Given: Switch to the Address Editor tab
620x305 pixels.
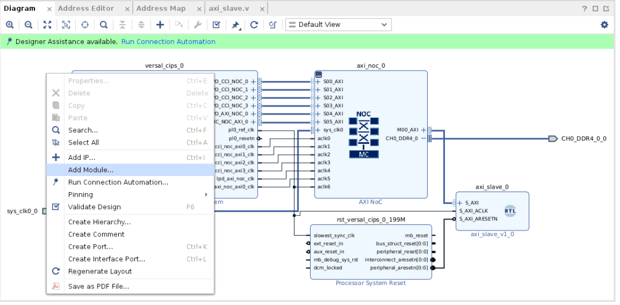Looking at the screenshot, I should coord(86,9).
